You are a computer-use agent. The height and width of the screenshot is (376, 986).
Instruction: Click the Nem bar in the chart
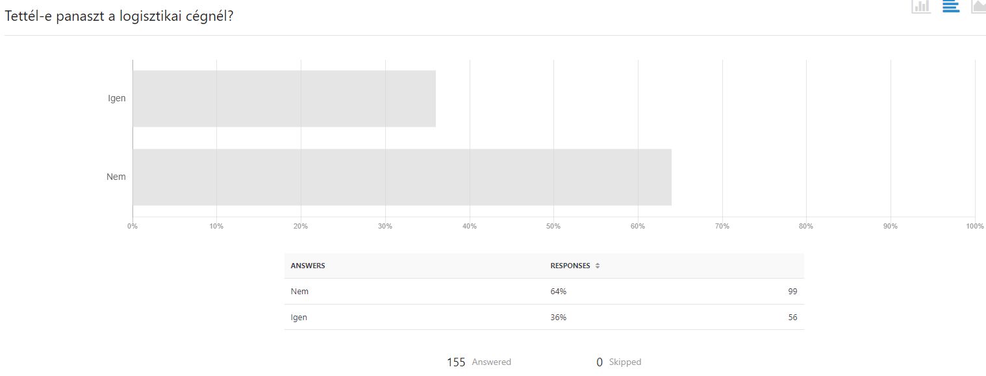pyautogui.click(x=402, y=177)
